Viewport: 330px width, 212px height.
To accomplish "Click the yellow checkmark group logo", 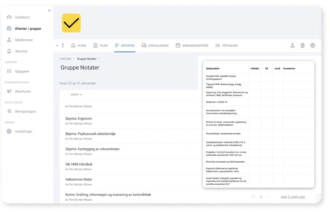I will [x=71, y=23].
